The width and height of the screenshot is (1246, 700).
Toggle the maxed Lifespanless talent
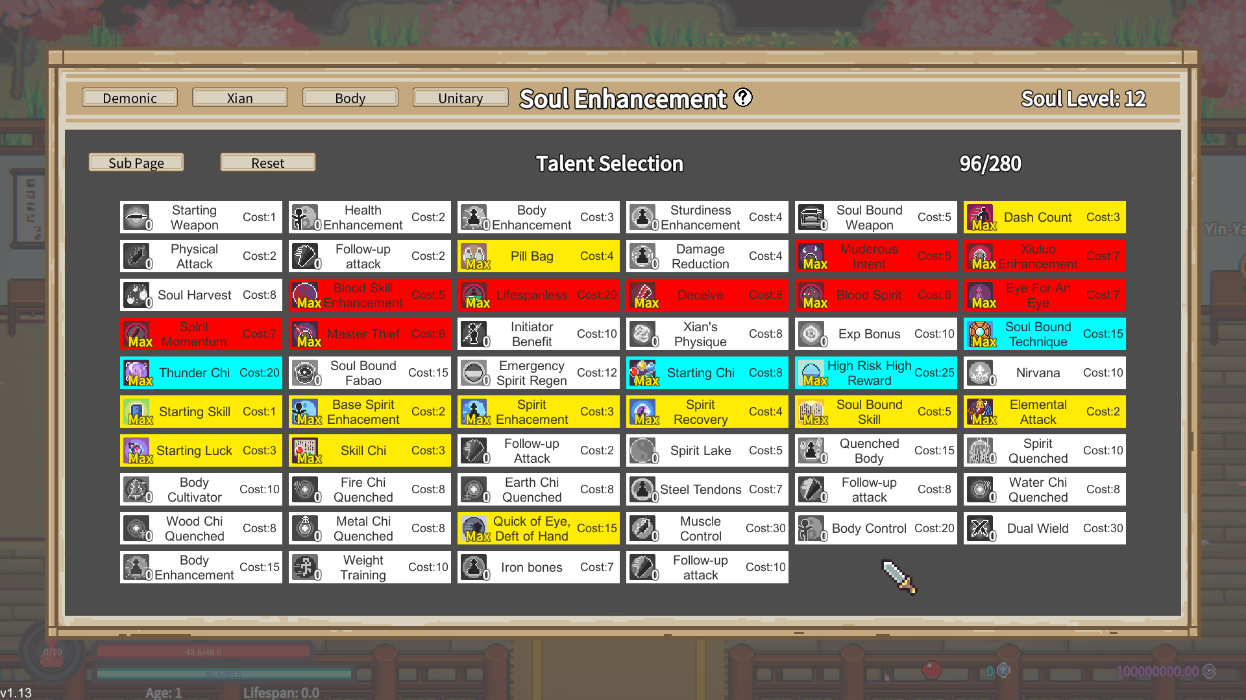point(538,295)
